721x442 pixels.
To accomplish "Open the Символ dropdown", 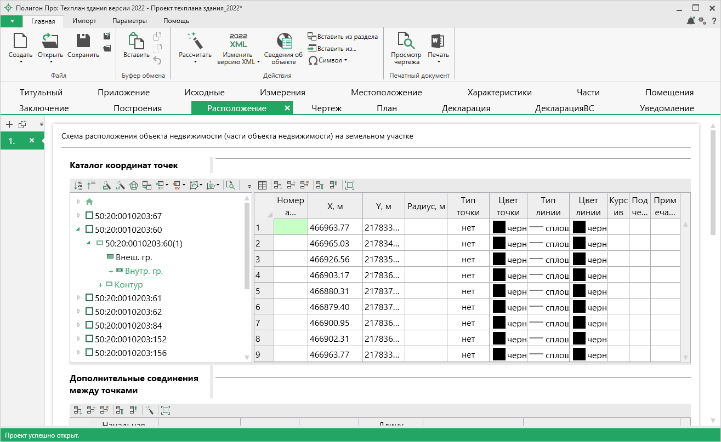I will point(328,60).
